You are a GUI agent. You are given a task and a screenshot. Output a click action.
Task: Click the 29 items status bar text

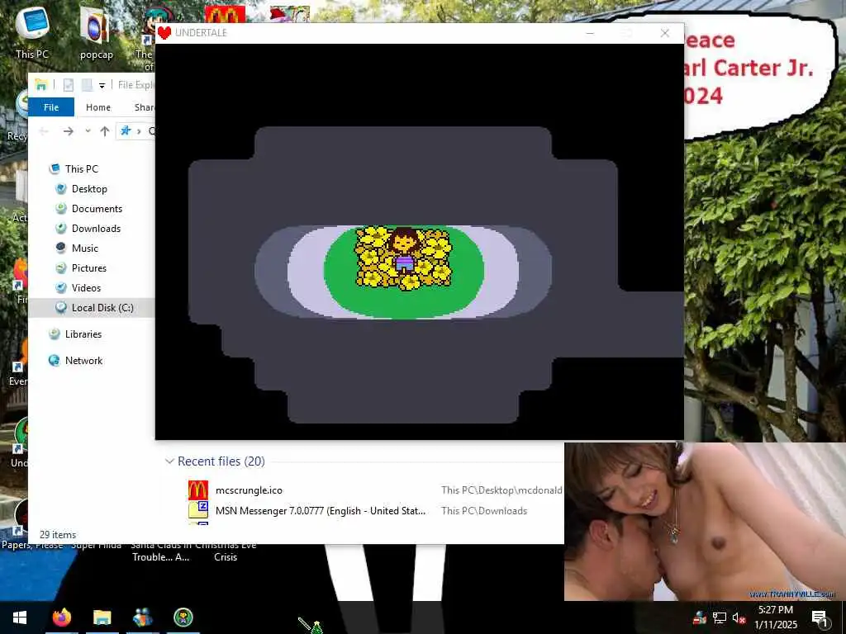(58, 535)
